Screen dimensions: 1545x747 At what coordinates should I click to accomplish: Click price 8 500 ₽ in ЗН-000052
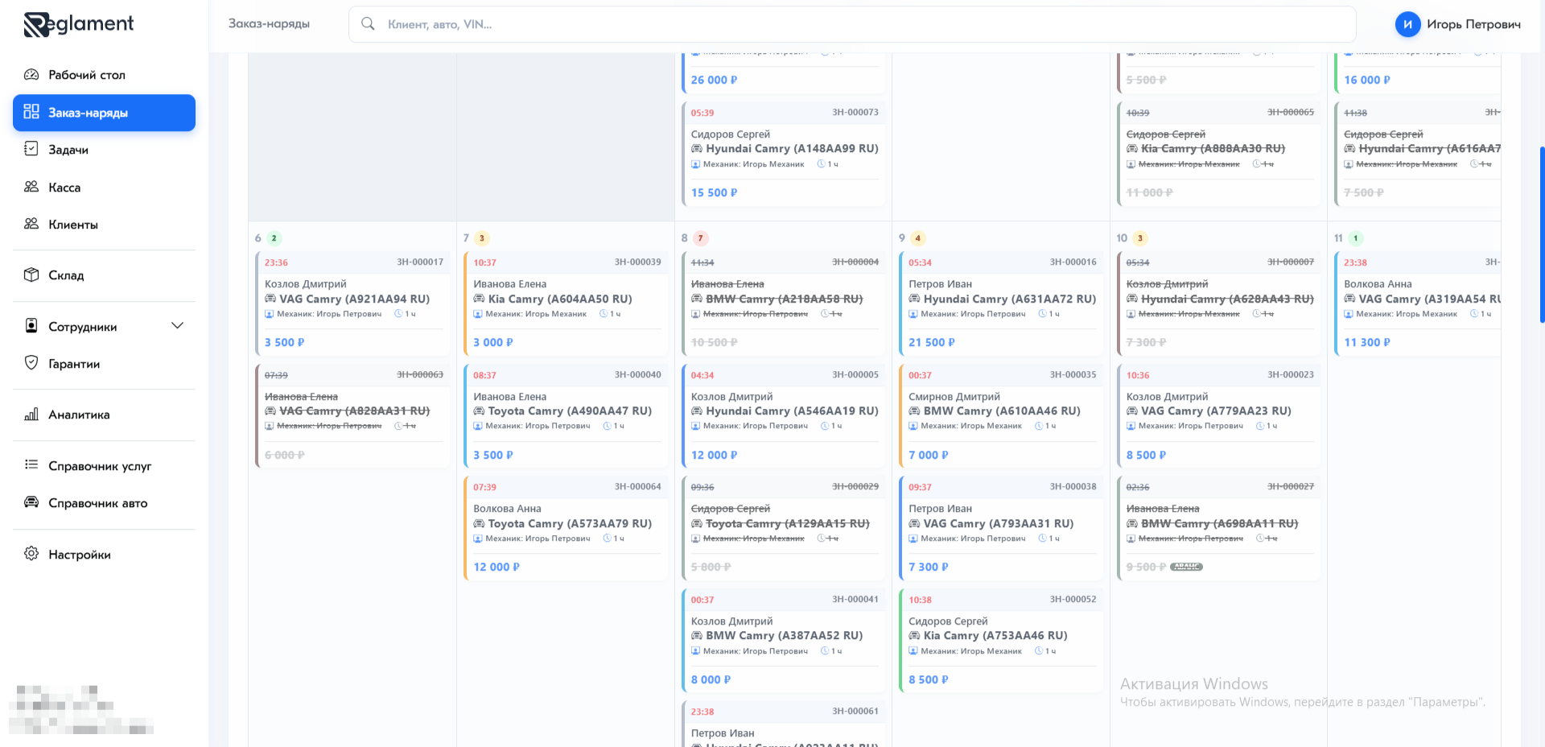click(x=929, y=680)
